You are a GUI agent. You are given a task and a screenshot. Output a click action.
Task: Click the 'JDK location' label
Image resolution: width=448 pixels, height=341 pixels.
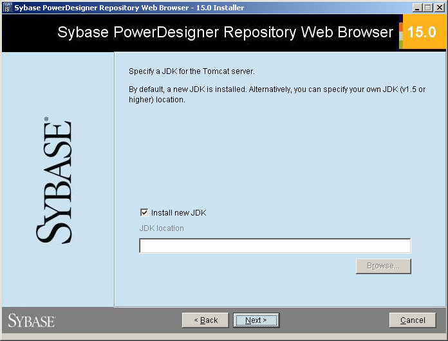point(162,228)
